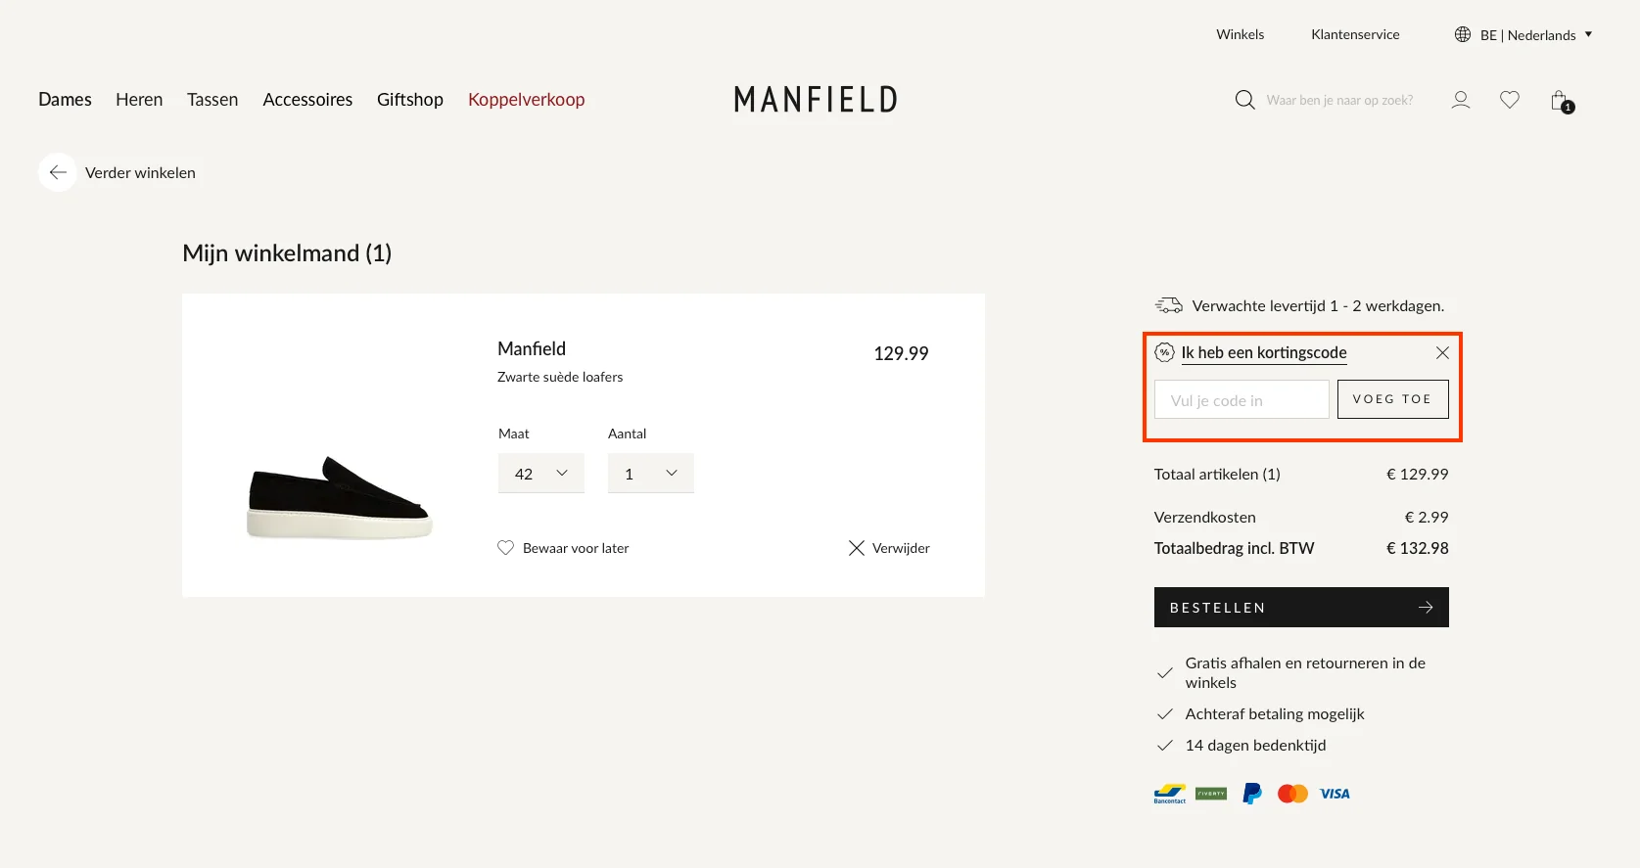Click the BESTELLEN order button

[x=1300, y=607]
